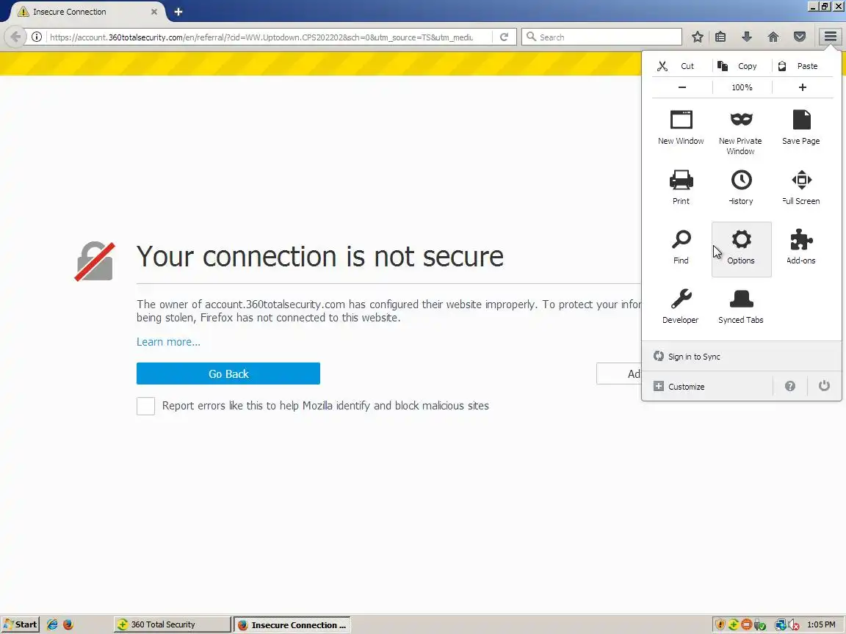Follow the Learn more link

coord(168,342)
